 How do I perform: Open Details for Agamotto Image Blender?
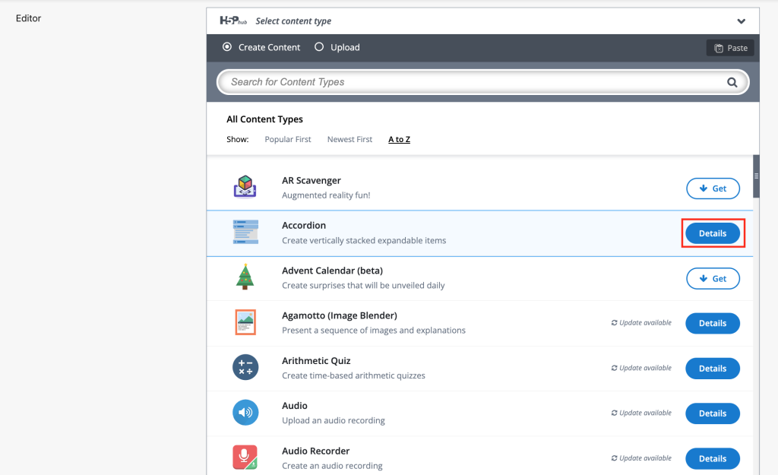(713, 323)
